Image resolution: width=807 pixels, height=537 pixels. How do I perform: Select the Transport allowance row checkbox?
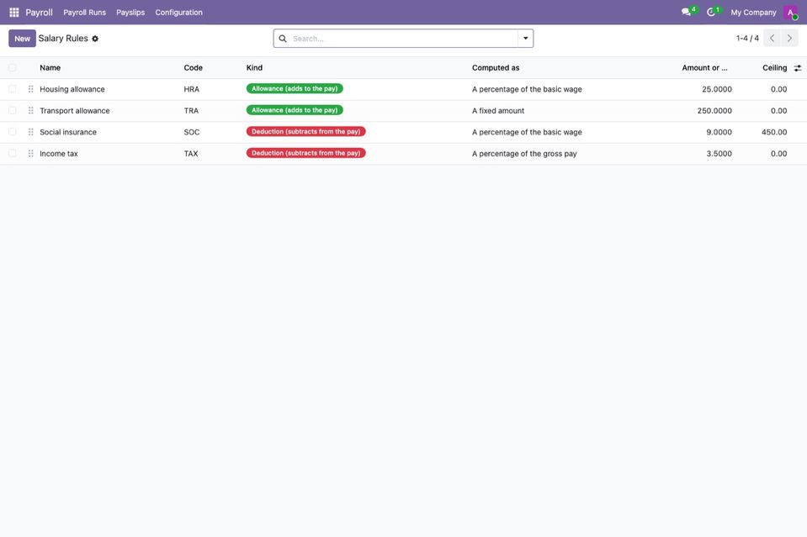point(13,110)
